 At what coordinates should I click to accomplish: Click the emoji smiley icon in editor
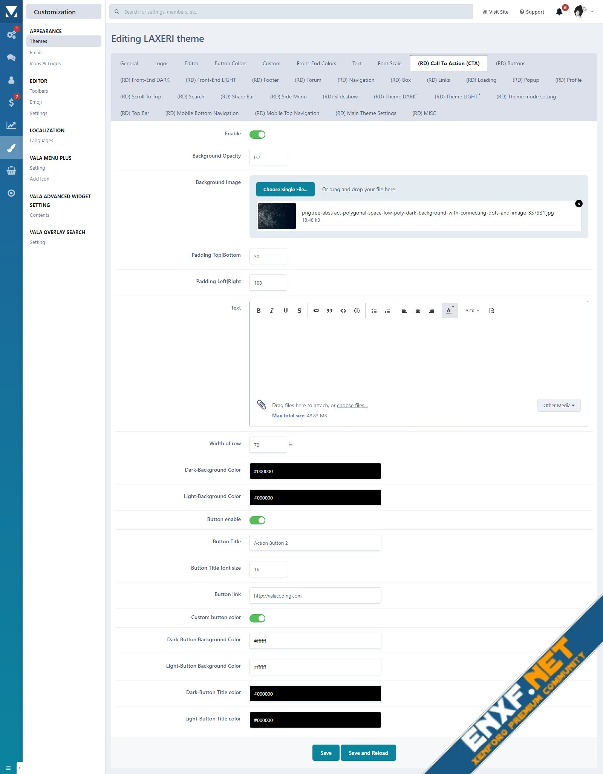point(357,311)
